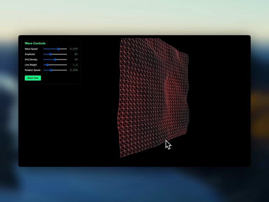Click the Reset View button
Screen dimensions: 269x202
click(33, 78)
